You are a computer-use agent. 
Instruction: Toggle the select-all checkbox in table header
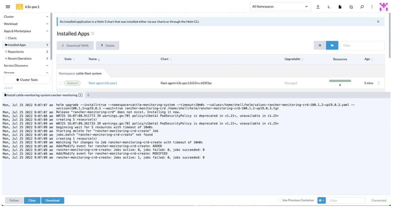tap(61, 59)
